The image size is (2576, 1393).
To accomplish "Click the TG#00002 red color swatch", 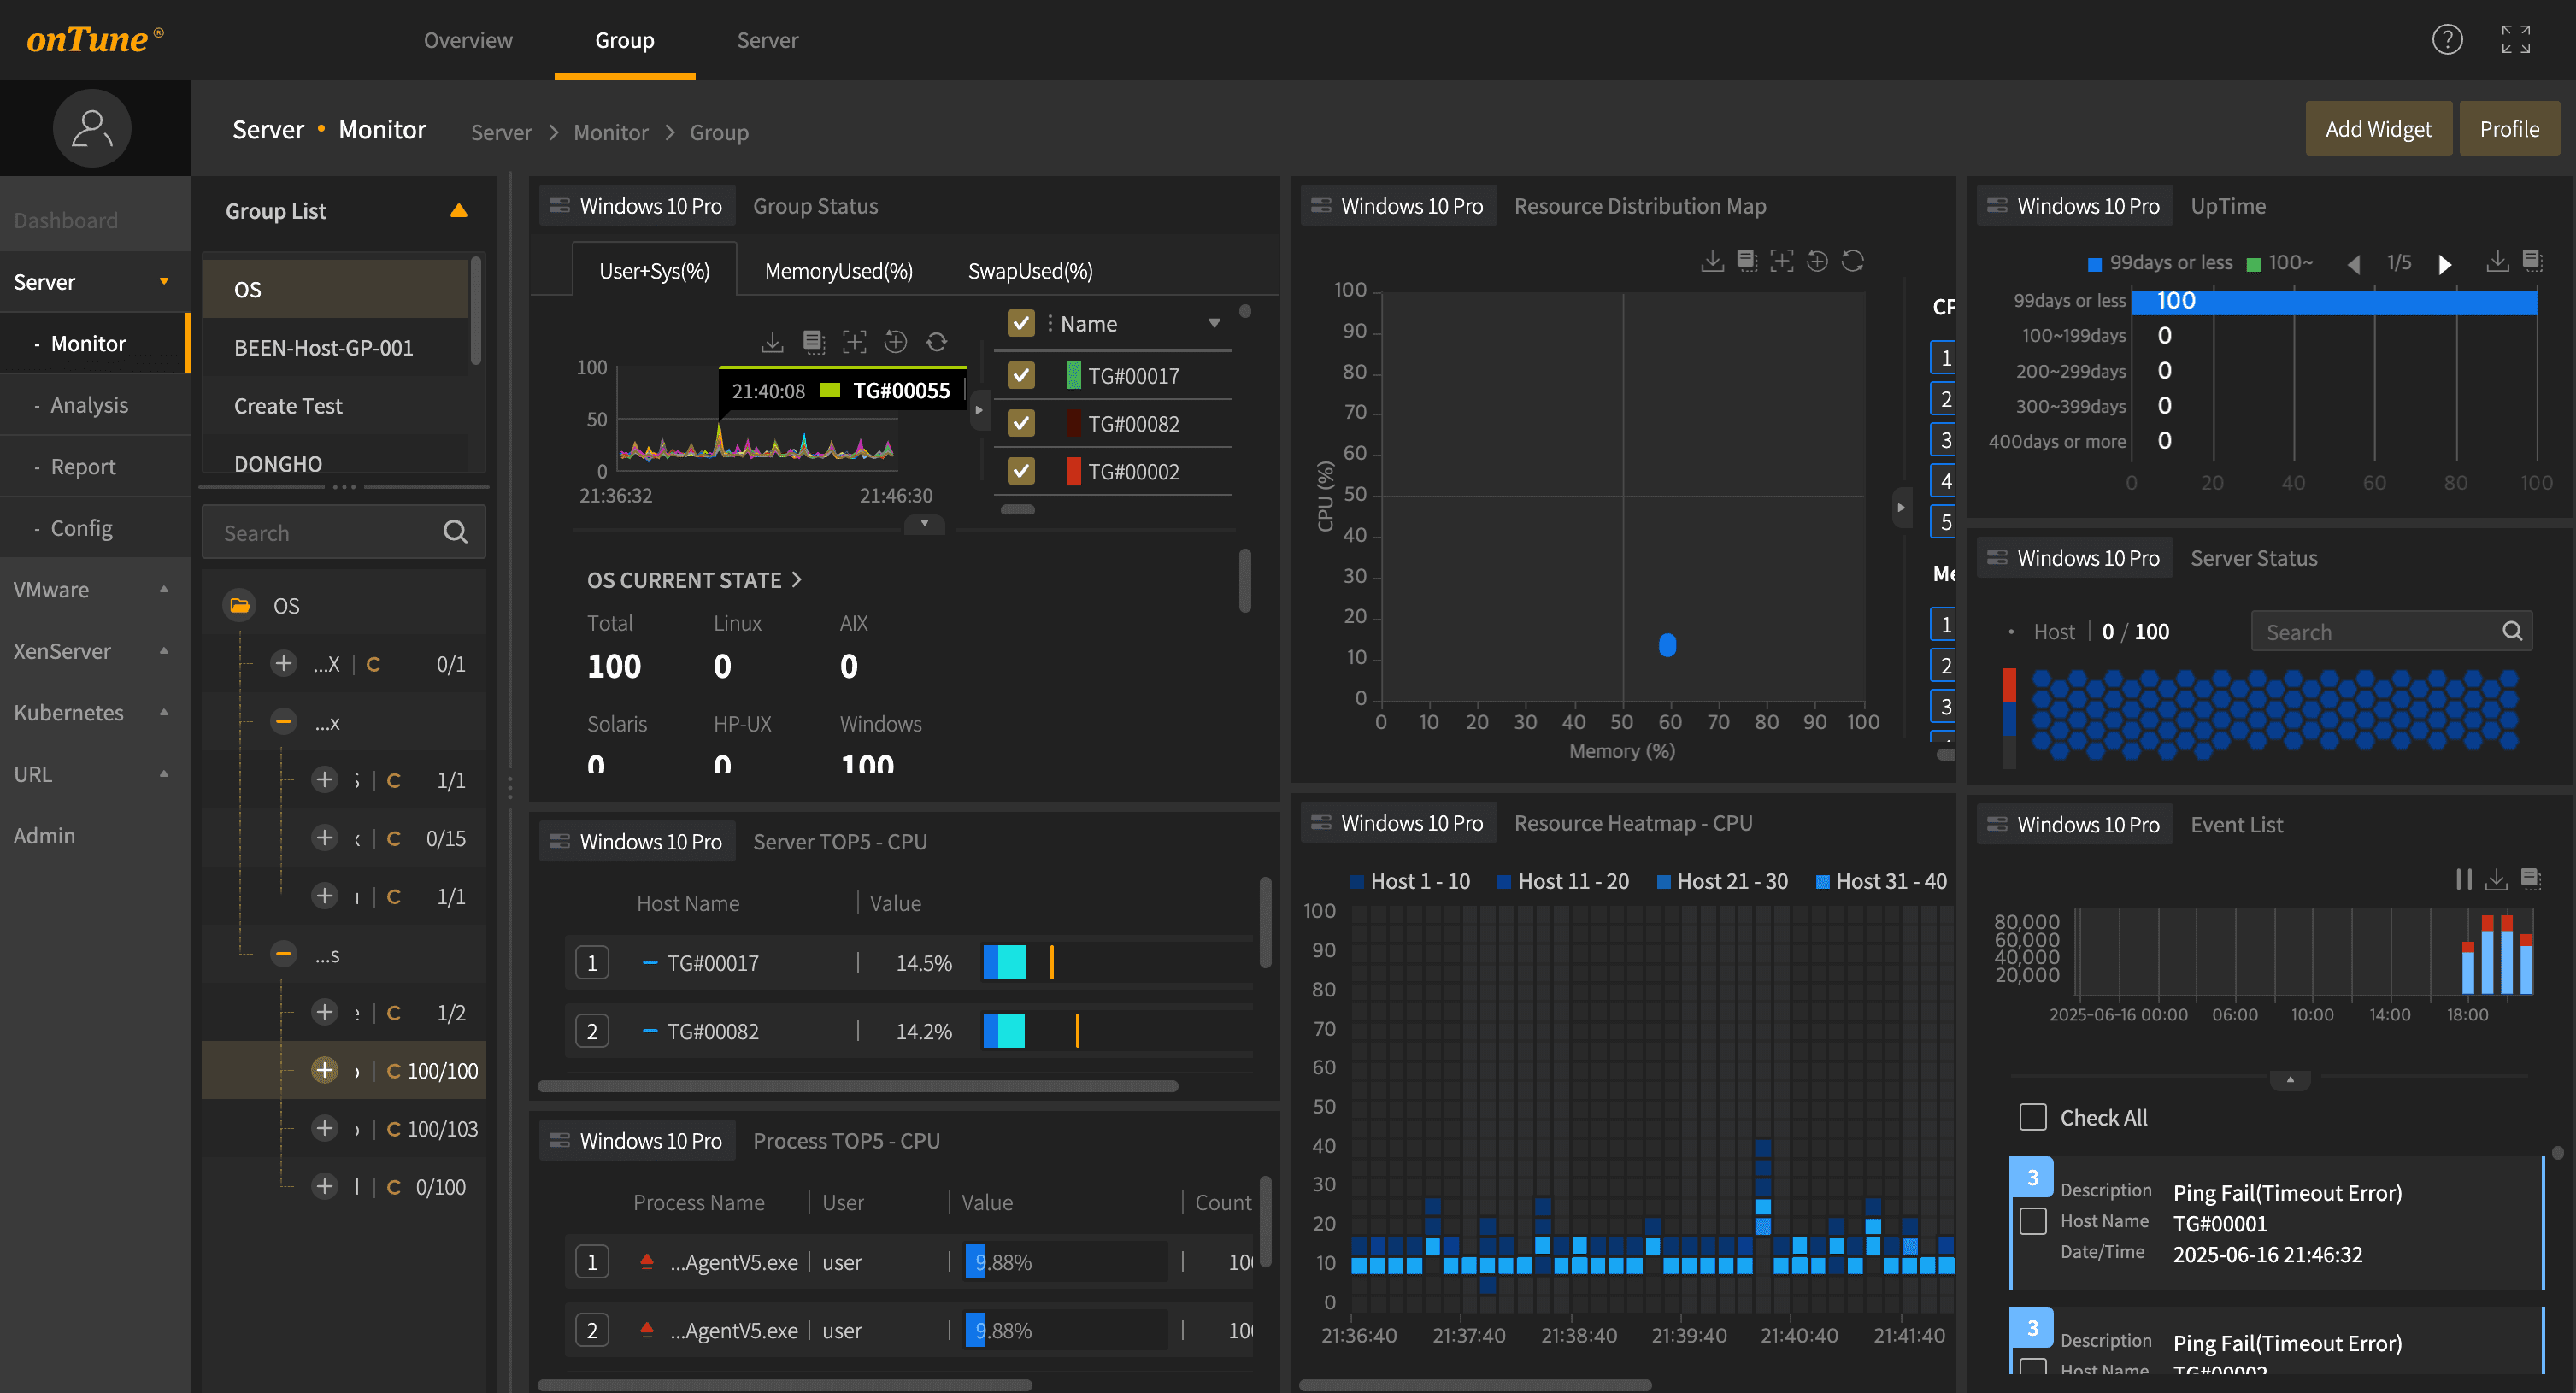I will (x=1073, y=471).
